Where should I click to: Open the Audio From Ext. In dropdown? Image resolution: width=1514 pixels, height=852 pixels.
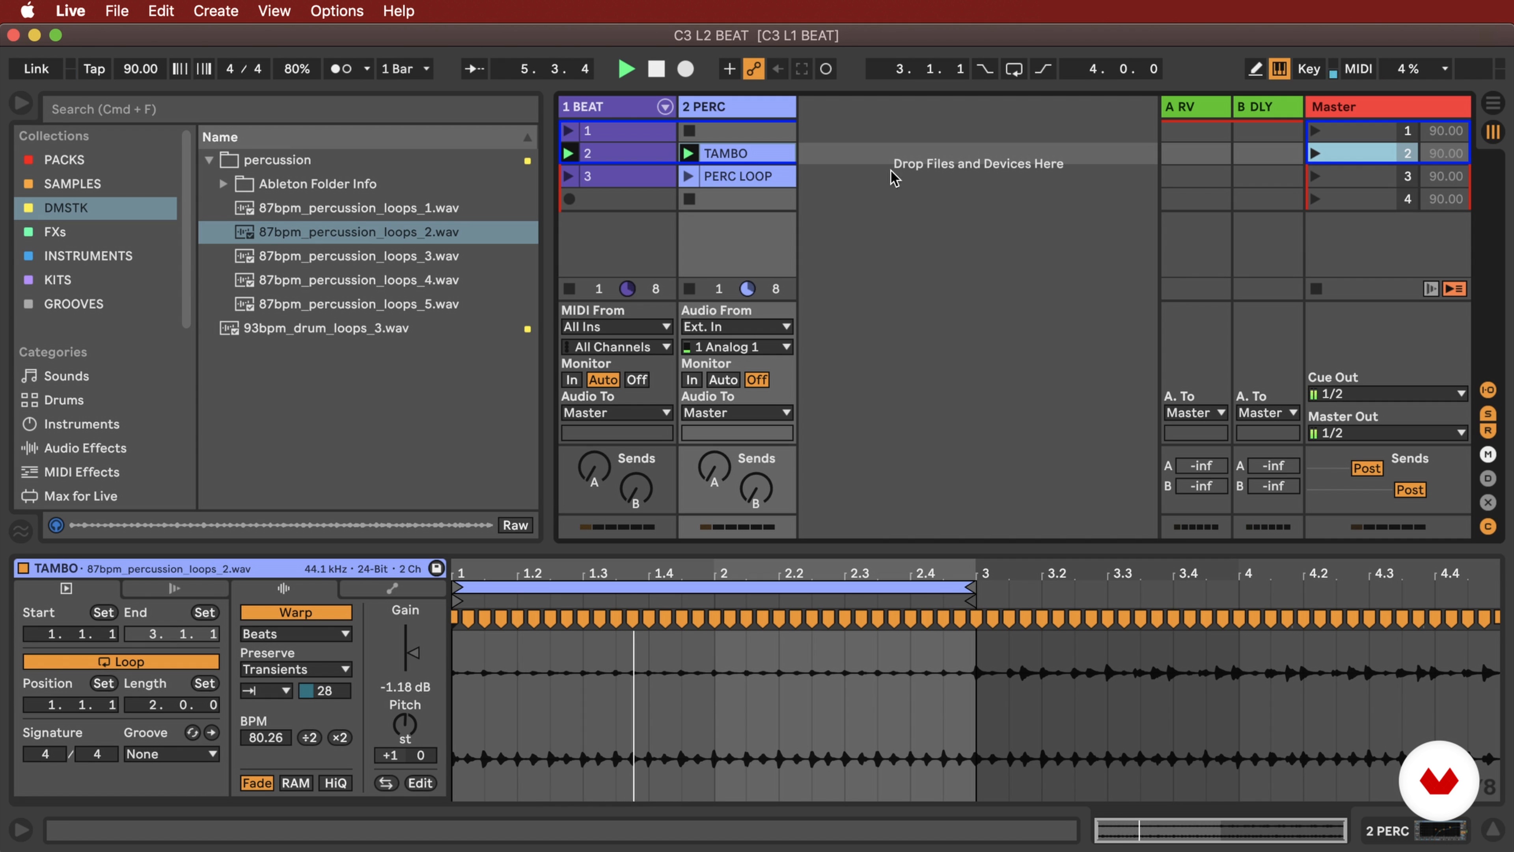(x=736, y=327)
